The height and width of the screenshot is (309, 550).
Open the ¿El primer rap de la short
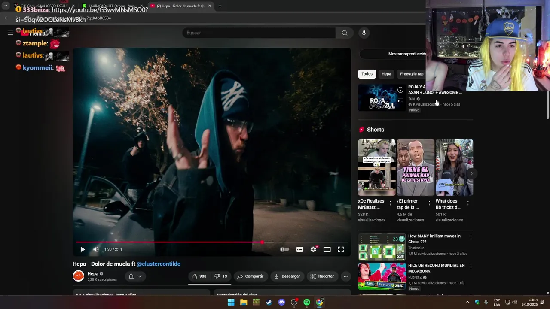coord(416,167)
